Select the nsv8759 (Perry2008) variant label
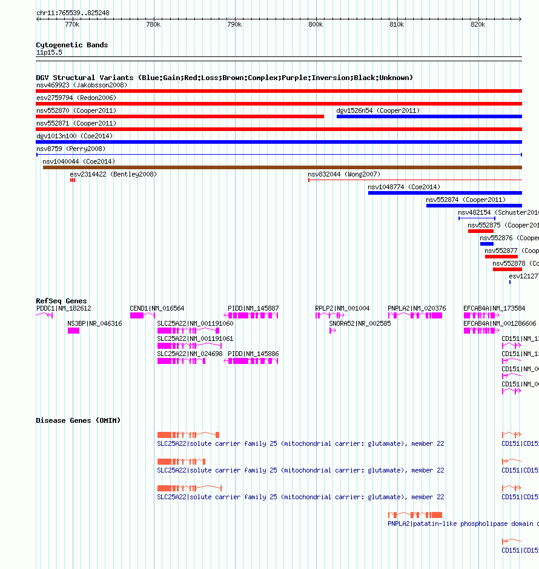The height and width of the screenshot is (569, 539). point(71,149)
